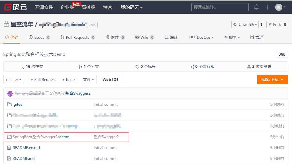Click the Java language tag

pos(92,25)
